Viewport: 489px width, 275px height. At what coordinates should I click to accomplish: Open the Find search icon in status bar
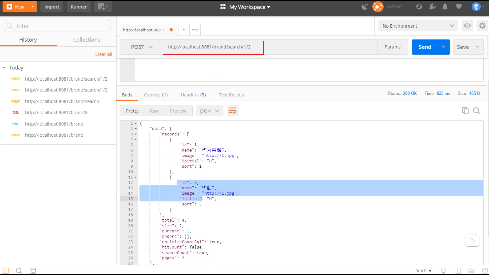coord(19,271)
